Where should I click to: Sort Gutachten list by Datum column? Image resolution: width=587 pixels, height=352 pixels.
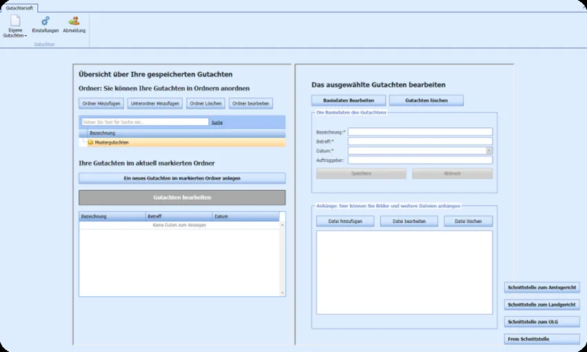click(246, 216)
